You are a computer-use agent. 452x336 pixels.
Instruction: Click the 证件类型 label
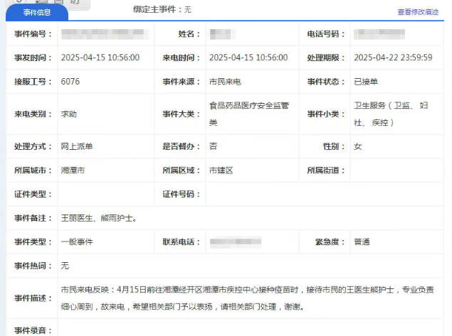click(33, 194)
